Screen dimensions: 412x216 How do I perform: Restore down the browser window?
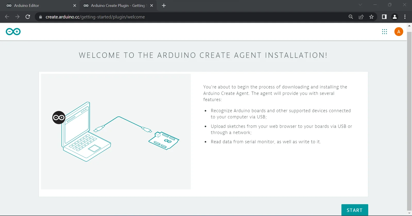click(x=390, y=5)
